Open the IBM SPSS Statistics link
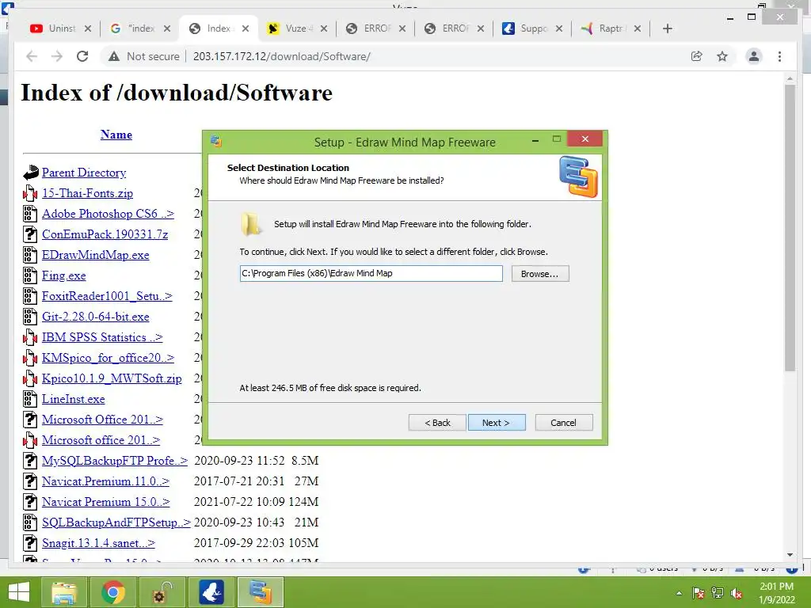811x608 pixels. click(102, 337)
